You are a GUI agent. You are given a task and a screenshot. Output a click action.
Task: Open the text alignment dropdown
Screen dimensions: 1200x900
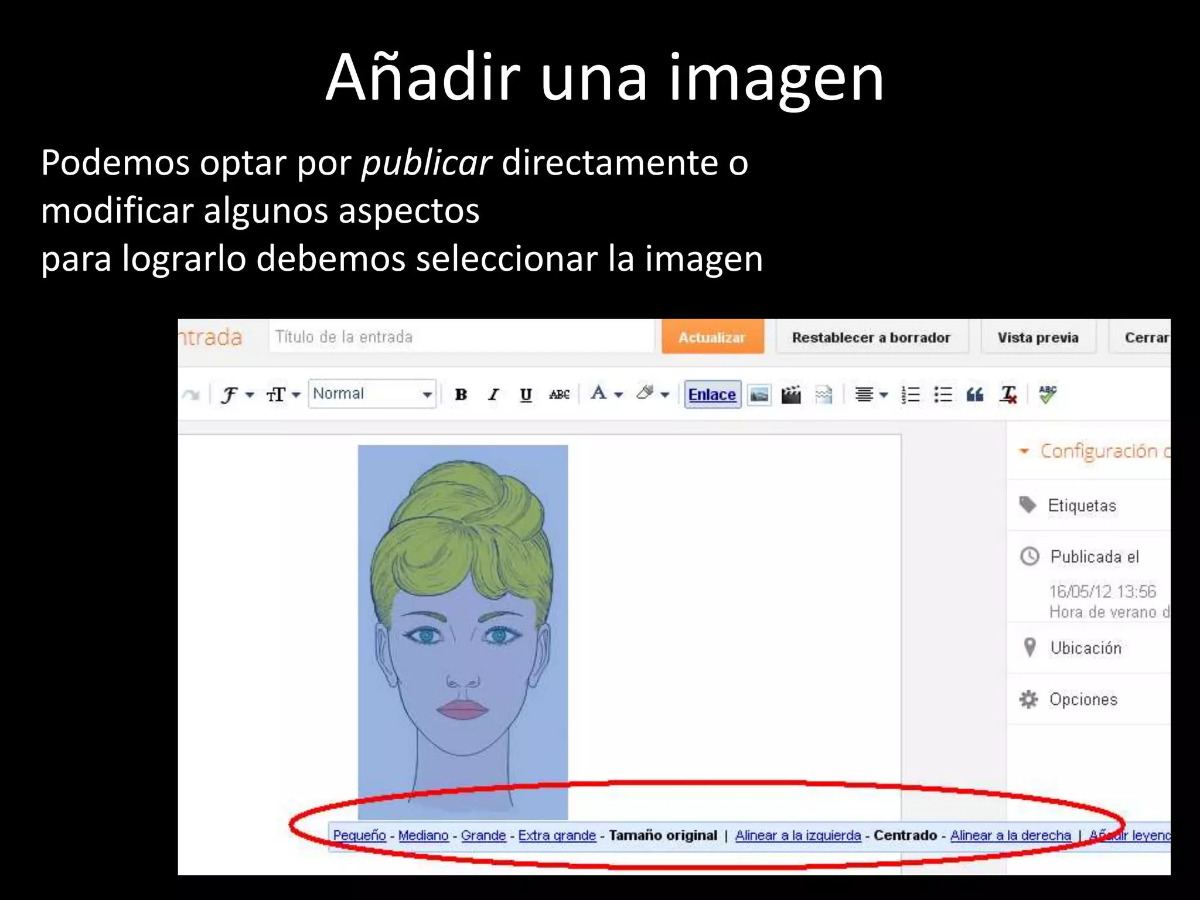tap(871, 394)
